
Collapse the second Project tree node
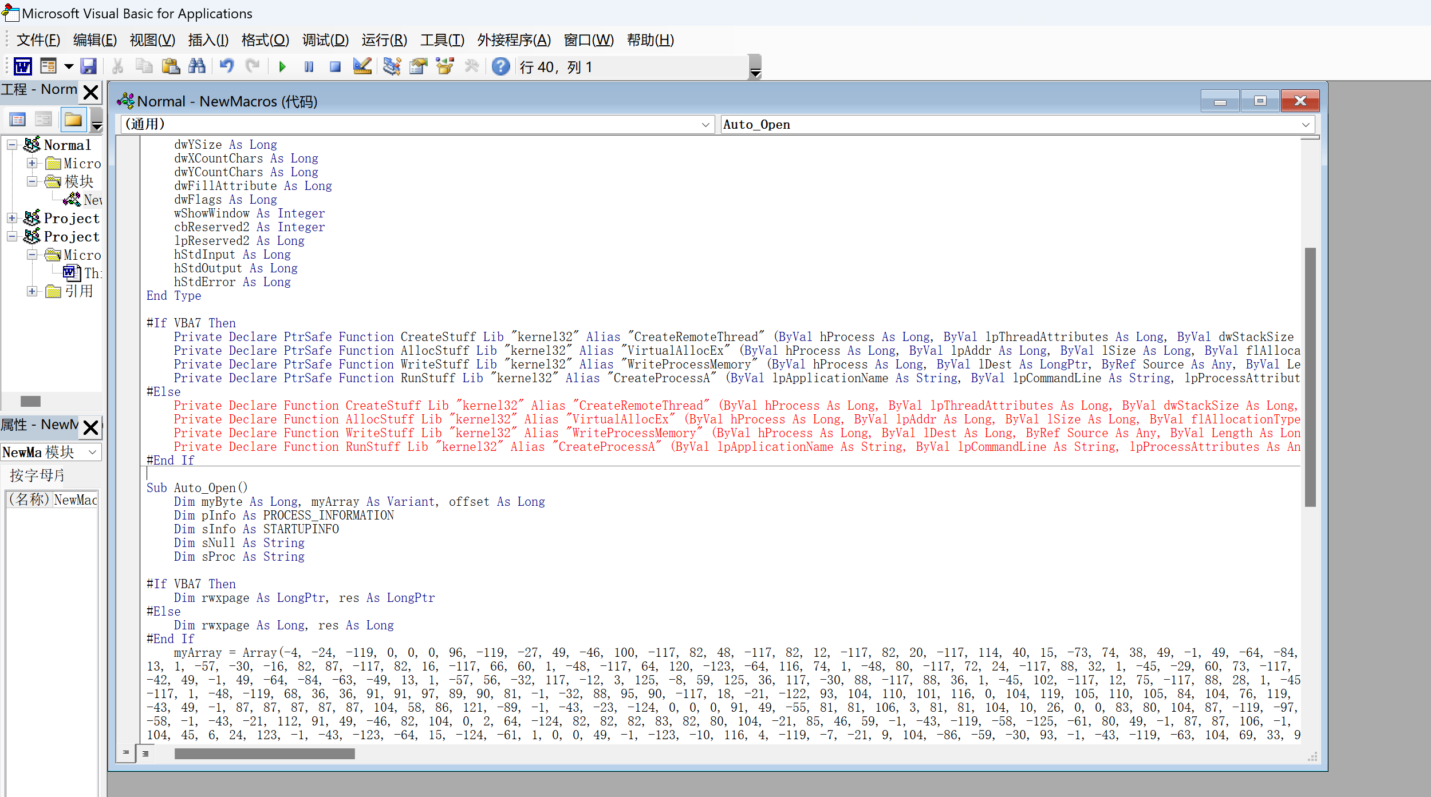coord(11,236)
